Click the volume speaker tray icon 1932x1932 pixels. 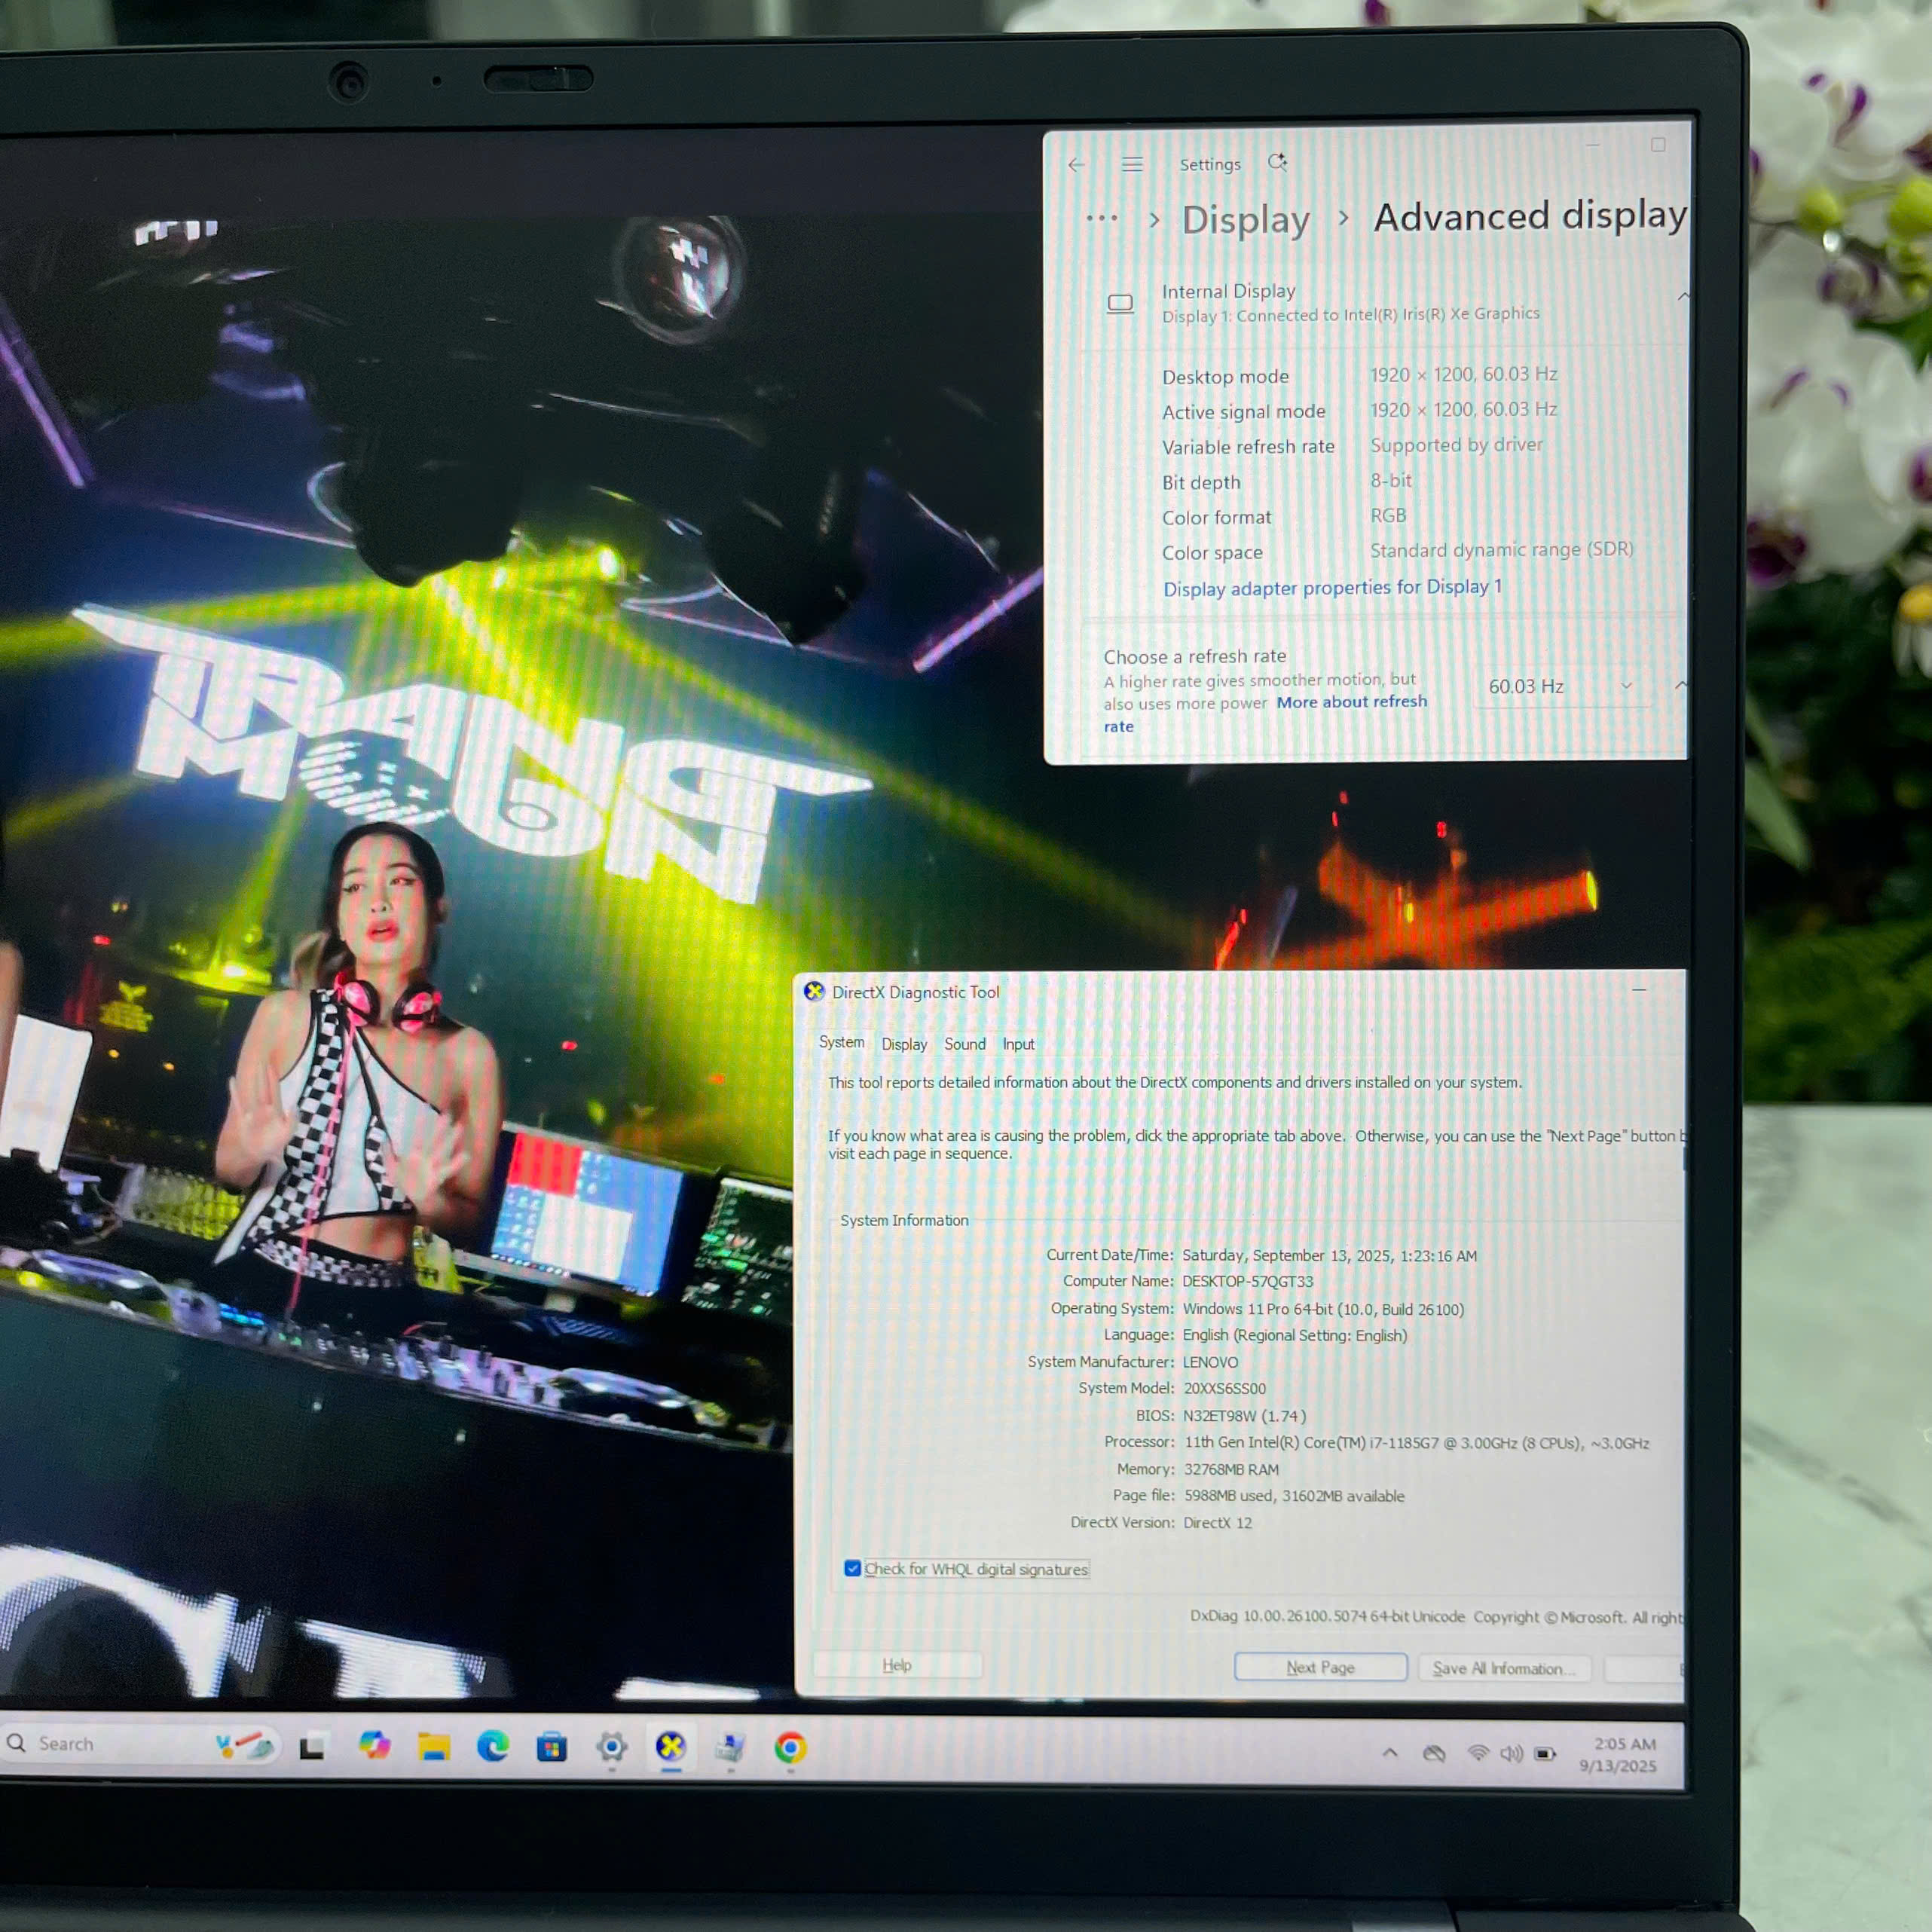click(x=1511, y=1753)
